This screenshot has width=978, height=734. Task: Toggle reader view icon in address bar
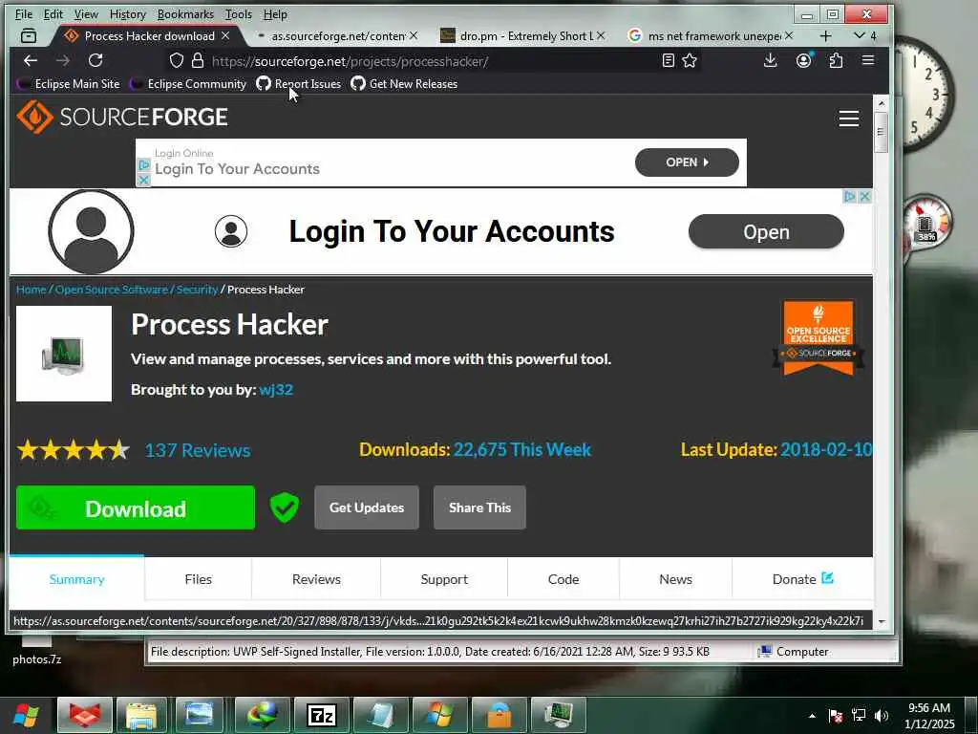click(x=668, y=60)
